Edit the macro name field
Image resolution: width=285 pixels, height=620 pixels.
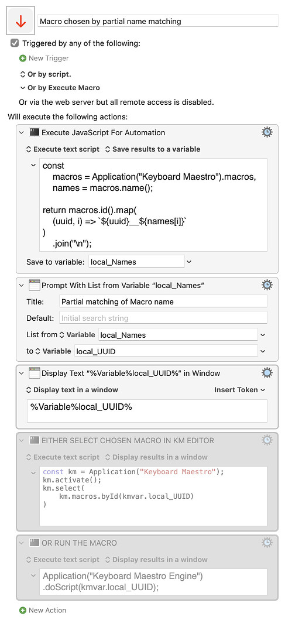[158, 21]
